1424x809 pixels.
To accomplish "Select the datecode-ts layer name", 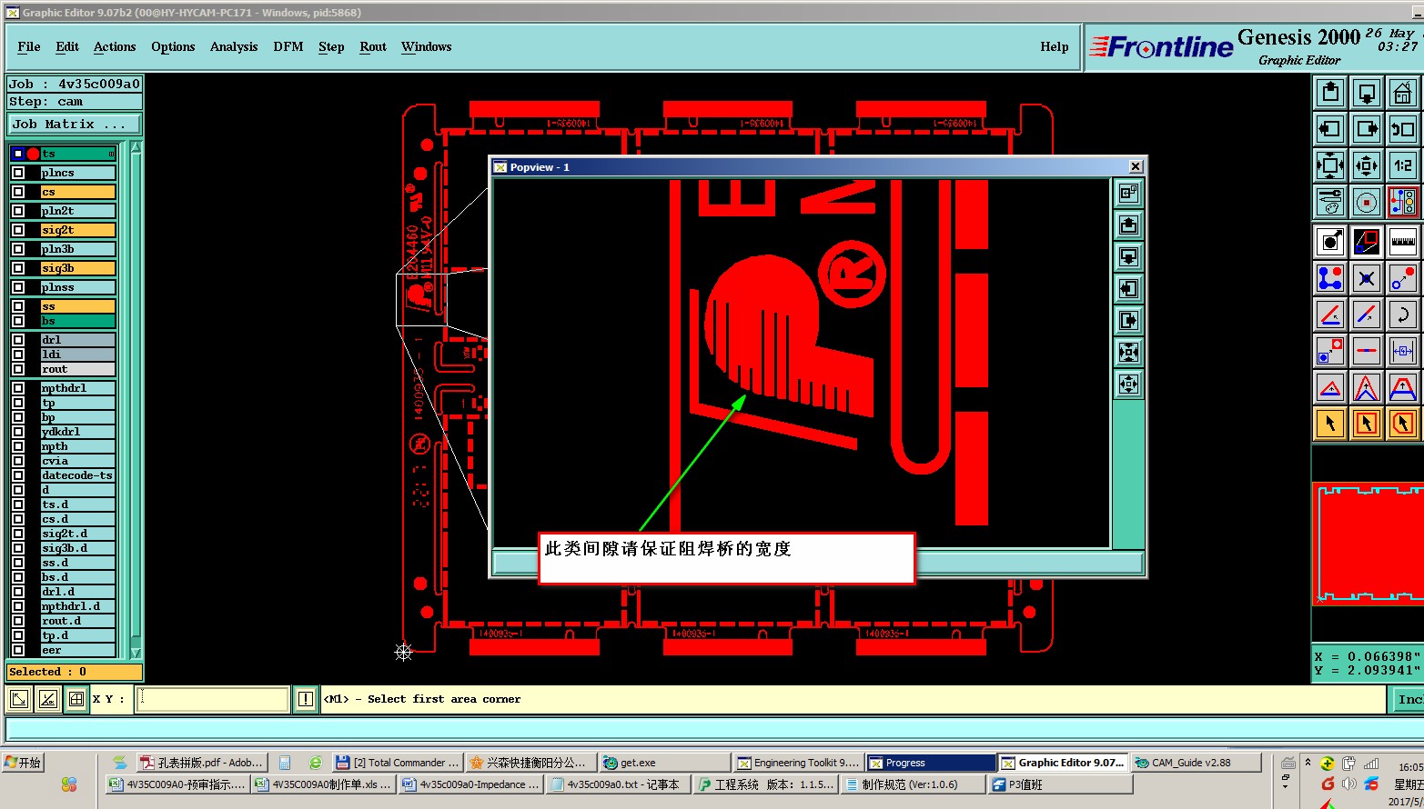I will [77, 475].
